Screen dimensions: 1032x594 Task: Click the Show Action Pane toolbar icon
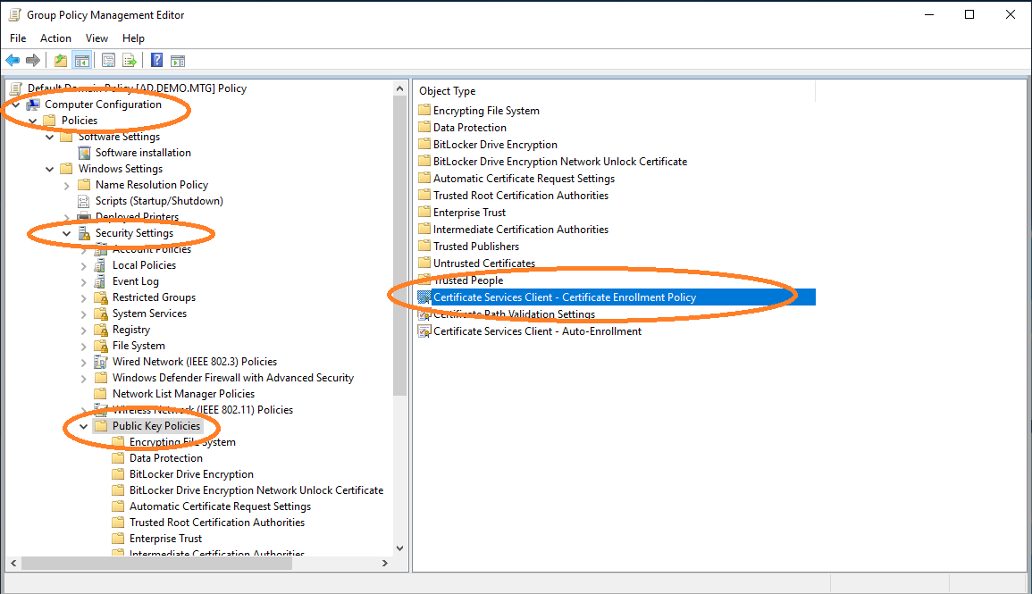(x=178, y=60)
